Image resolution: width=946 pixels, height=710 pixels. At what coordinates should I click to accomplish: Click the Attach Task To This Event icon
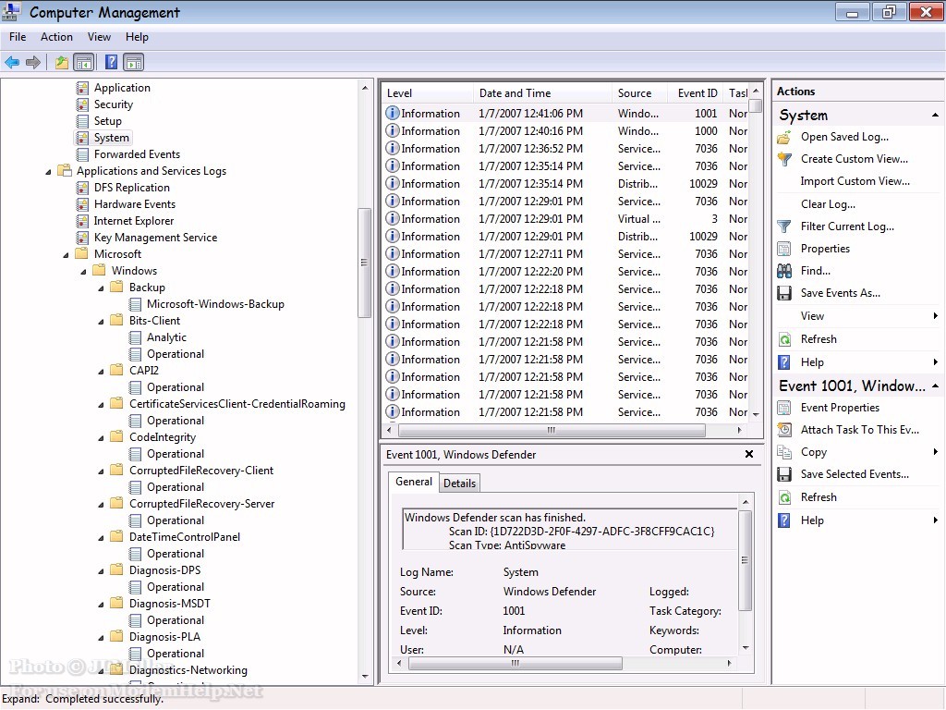click(x=784, y=430)
